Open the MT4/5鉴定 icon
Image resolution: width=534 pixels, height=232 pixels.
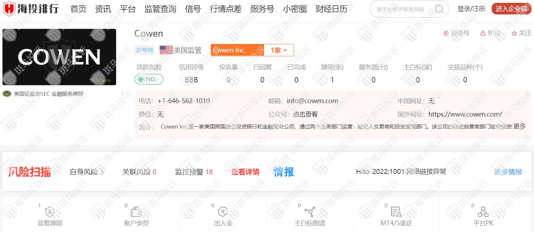coord(396,212)
